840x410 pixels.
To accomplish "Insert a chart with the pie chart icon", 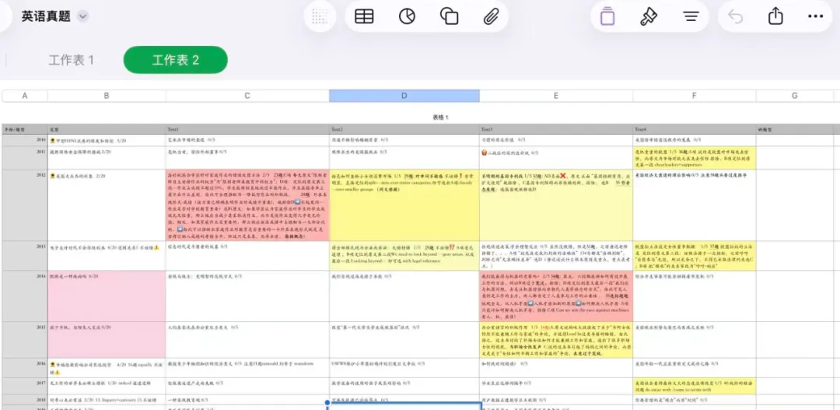I will tap(407, 16).
